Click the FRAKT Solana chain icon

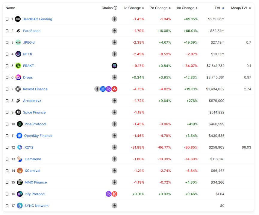[114, 66]
